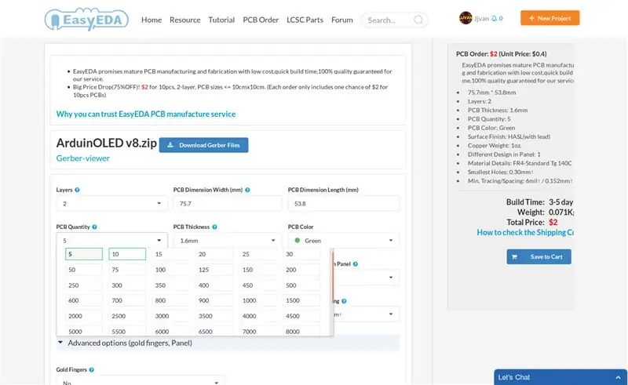Open the Layers dropdown
The width and height of the screenshot is (628, 385).
(111, 203)
